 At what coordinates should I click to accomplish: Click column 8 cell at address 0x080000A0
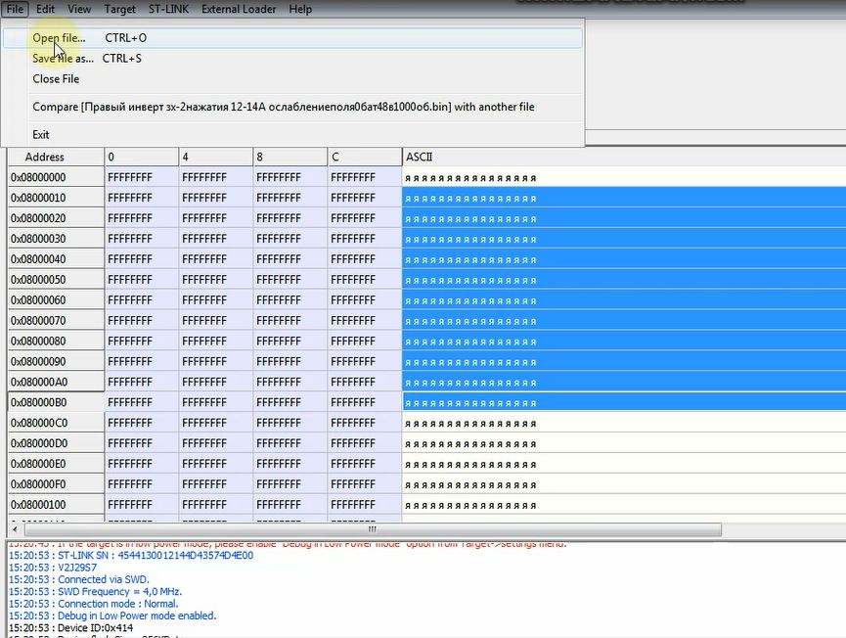289,382
